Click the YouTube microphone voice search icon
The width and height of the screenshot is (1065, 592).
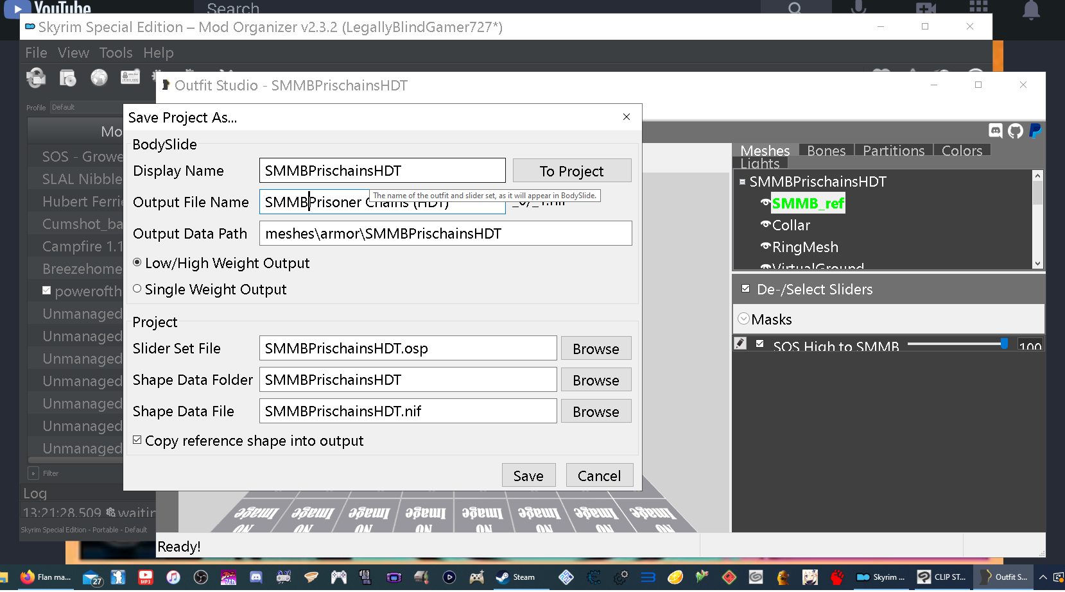pos(858,8)
